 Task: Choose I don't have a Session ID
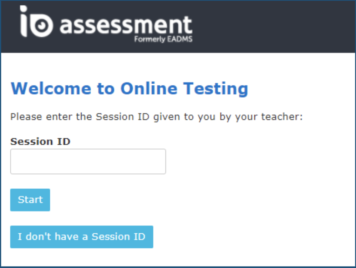coord(82,237)
